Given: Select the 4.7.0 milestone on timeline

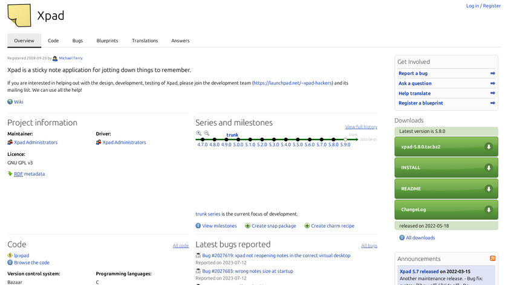Looking at the screenshot, I should click(x=202, y=145).
